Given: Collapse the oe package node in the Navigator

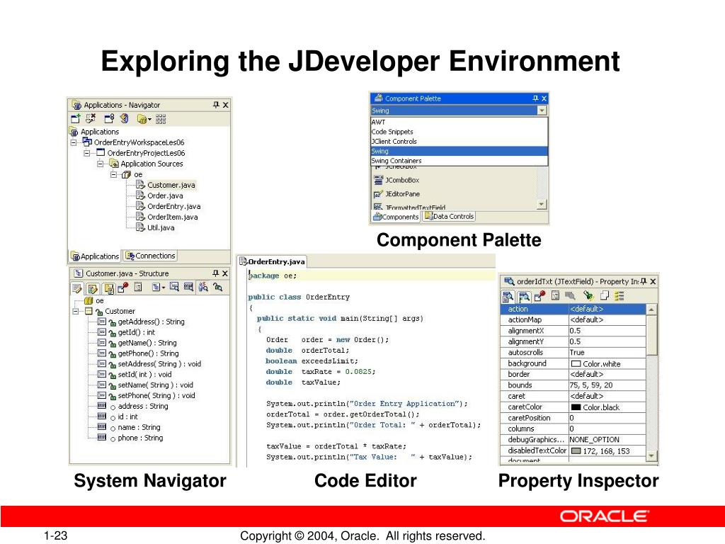Looking at the screenshot, I should (113, 174).
